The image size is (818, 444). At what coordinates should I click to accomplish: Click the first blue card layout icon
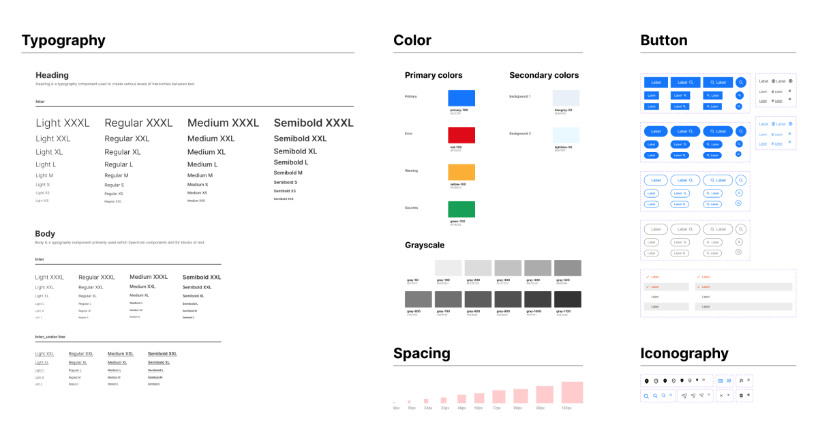(x=721, y=381)
